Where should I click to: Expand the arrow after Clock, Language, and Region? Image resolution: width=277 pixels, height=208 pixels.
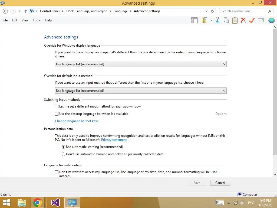(110, 11)
